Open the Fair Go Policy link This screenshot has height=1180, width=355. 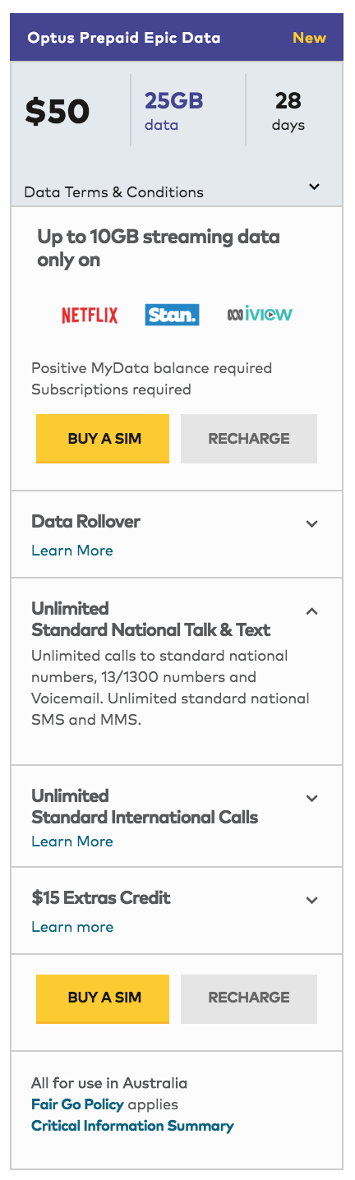pyautogui.click(x=77, y=1104)
